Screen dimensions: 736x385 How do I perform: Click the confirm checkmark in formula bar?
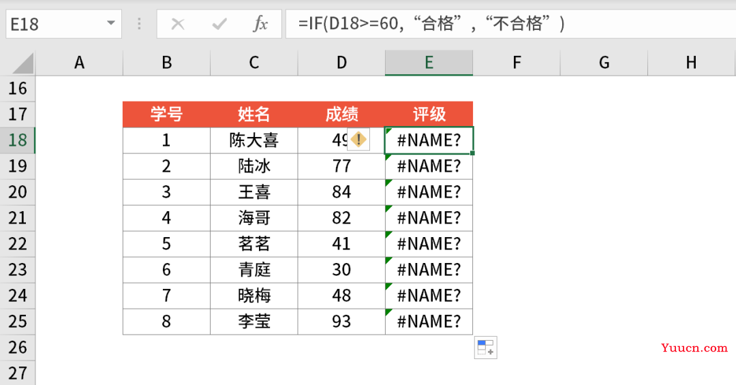coord(219,24)
